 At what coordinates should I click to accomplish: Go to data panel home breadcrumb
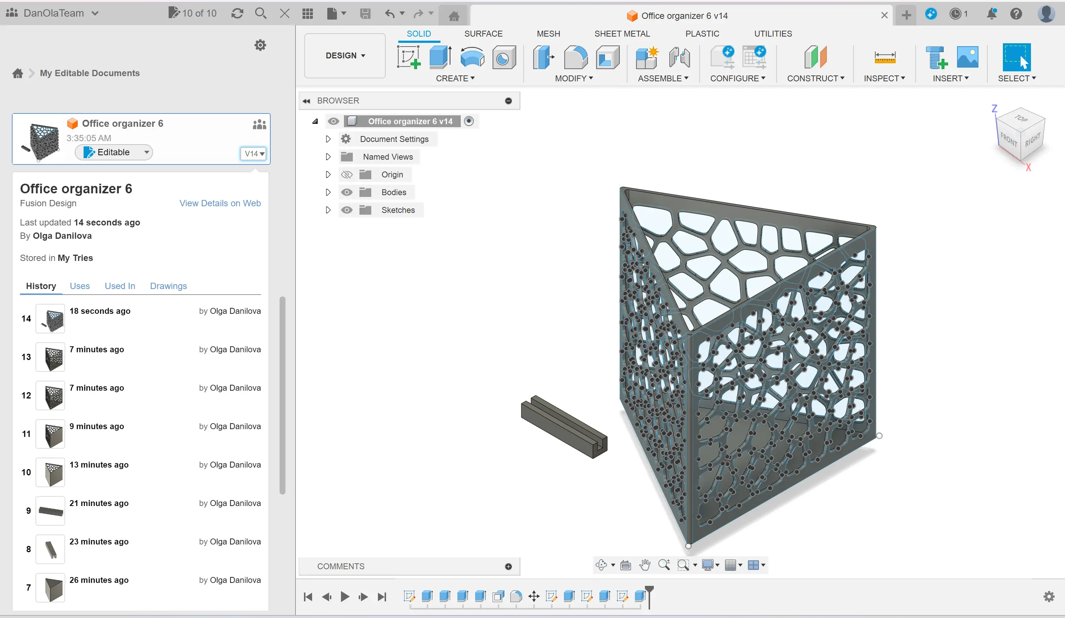point(18,74)
